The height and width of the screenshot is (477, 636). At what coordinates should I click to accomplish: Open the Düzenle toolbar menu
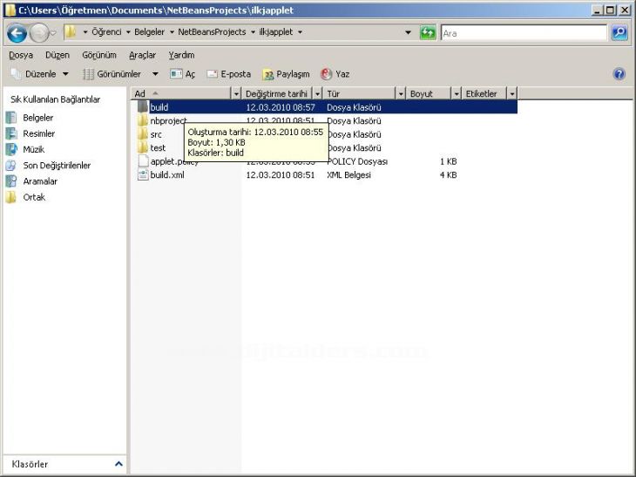coord(40,74)
